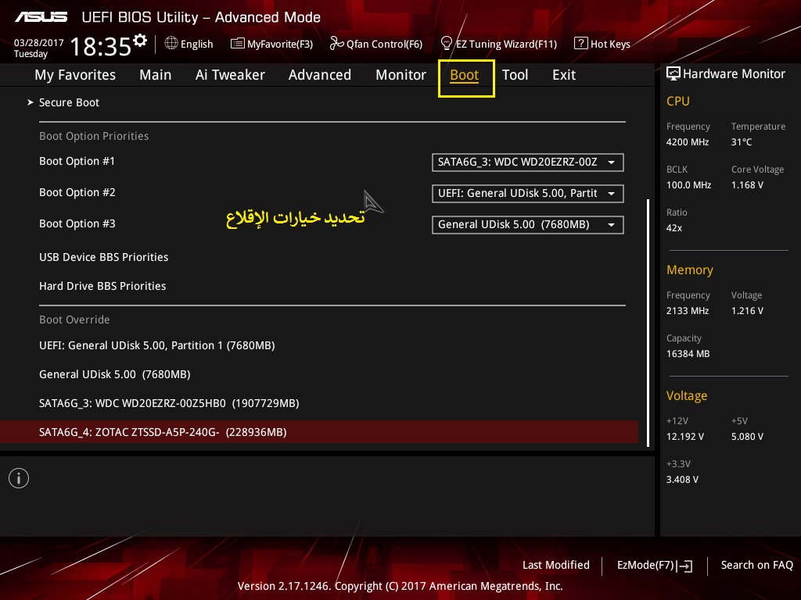
Task: Open Search on FAQ
Action: [757, 565]
